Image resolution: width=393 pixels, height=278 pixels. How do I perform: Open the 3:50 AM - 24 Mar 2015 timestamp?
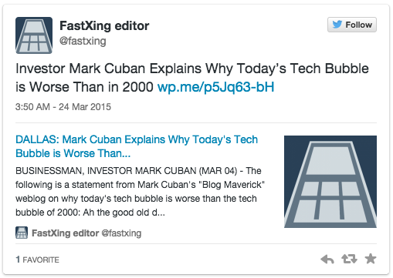click(x=63, y=107)
